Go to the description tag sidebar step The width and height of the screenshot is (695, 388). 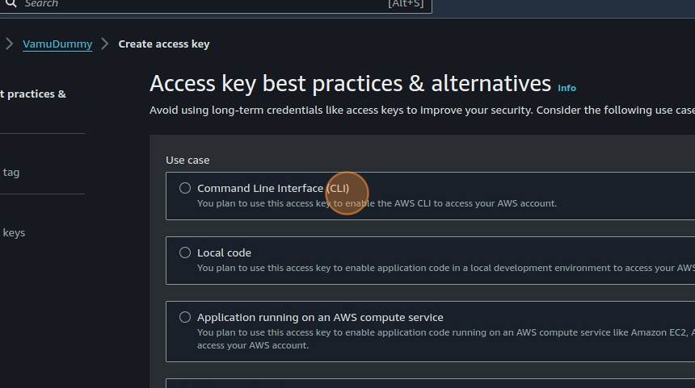[11, 172]
